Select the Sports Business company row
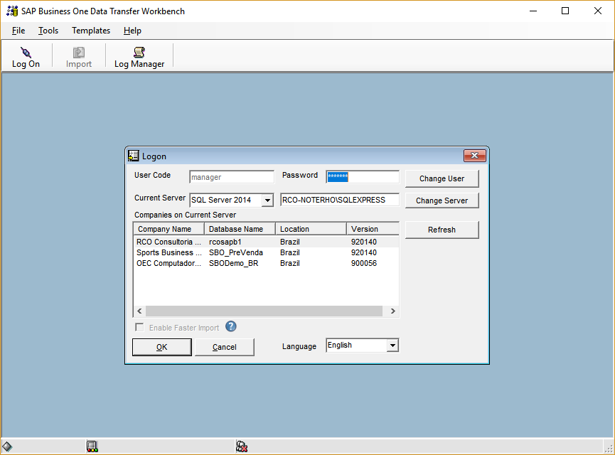The height and width of the screenshot is (455, 615). pyautogui.click(x=267, y=252)
